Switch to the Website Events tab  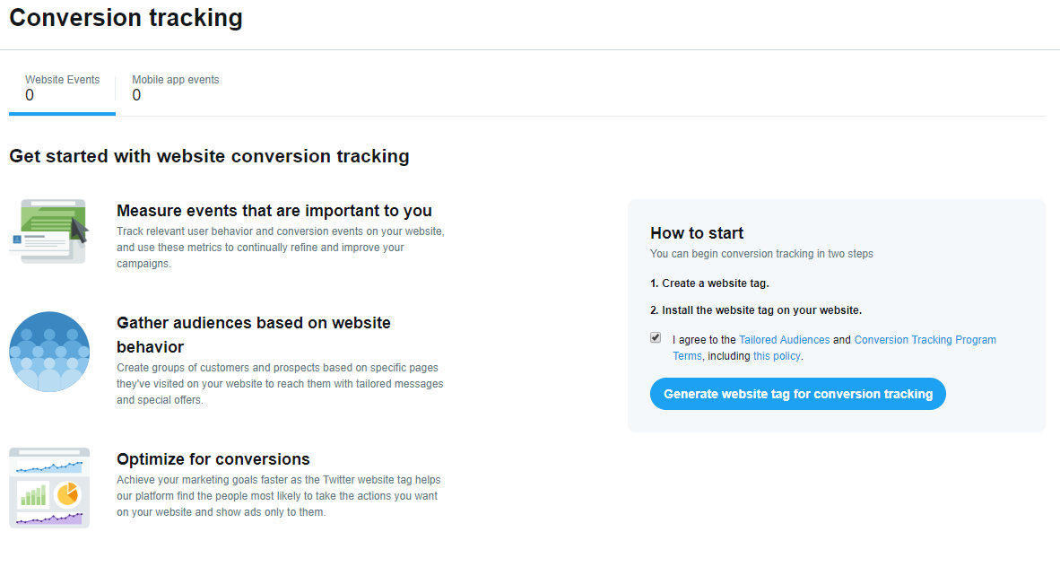point(62,88)
